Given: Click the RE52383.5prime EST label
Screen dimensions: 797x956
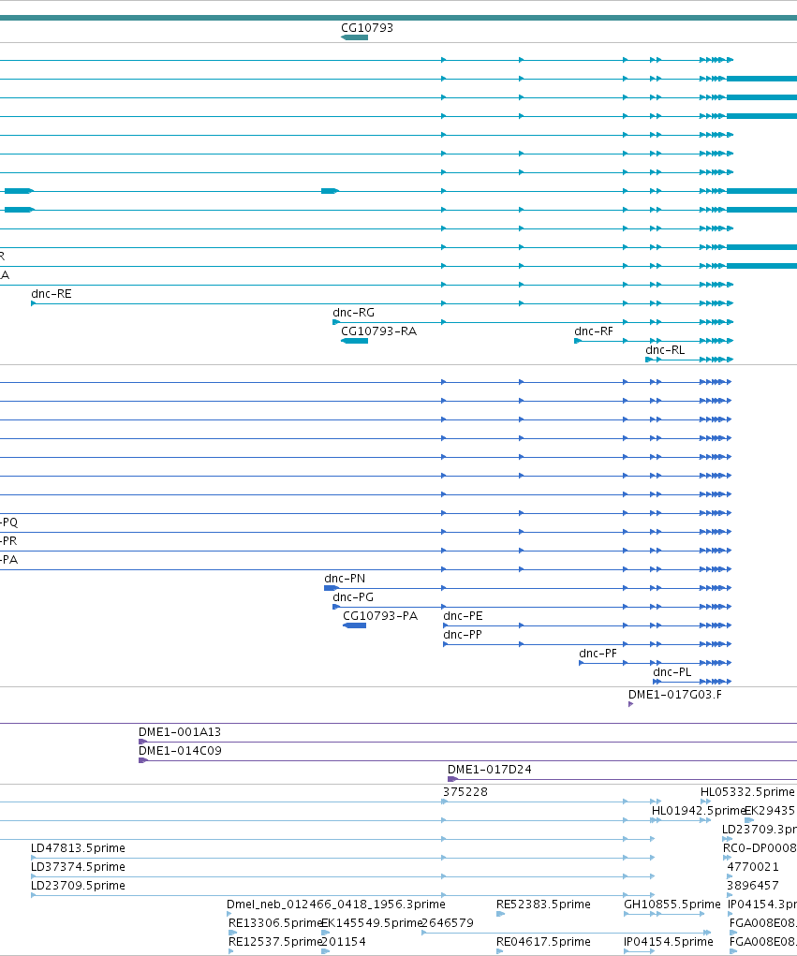Looking at the screenshot, I should pos(543,905).
